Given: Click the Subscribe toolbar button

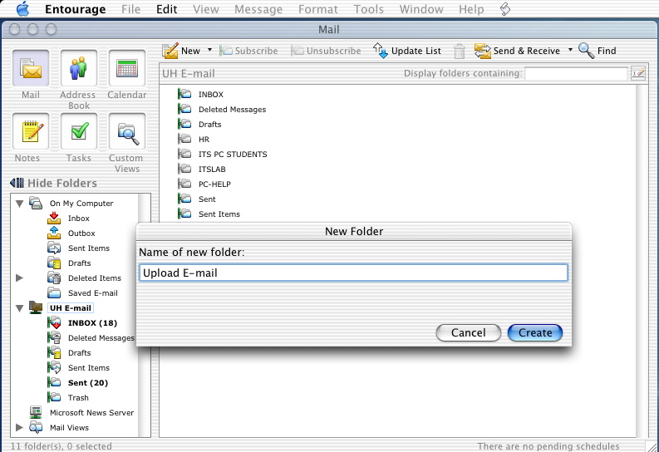Looking at the screenshot, I should point(248,51).
